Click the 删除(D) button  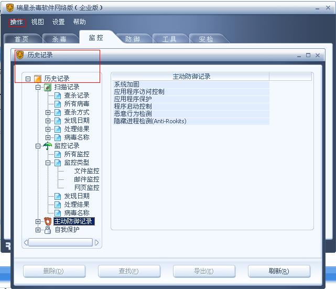(55, 271)
